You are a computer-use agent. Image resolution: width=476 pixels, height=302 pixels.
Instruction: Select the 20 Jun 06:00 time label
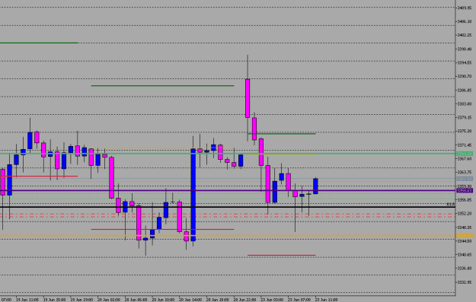(x=136, y=300)
